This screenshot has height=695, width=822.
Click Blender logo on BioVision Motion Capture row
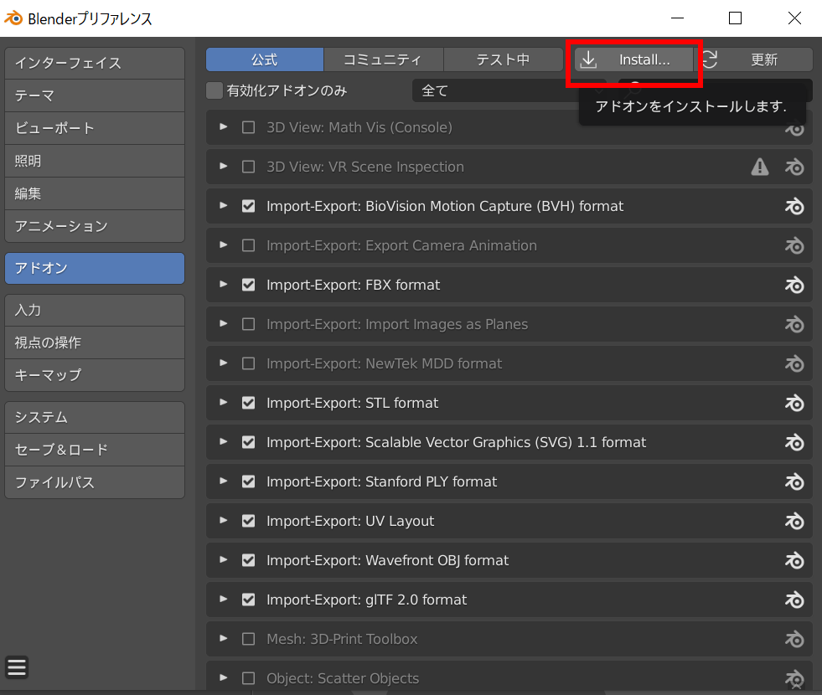(794, 206)
